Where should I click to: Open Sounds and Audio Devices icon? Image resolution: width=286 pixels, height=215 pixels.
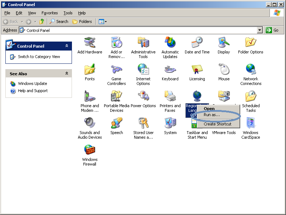tap(89, 123)
